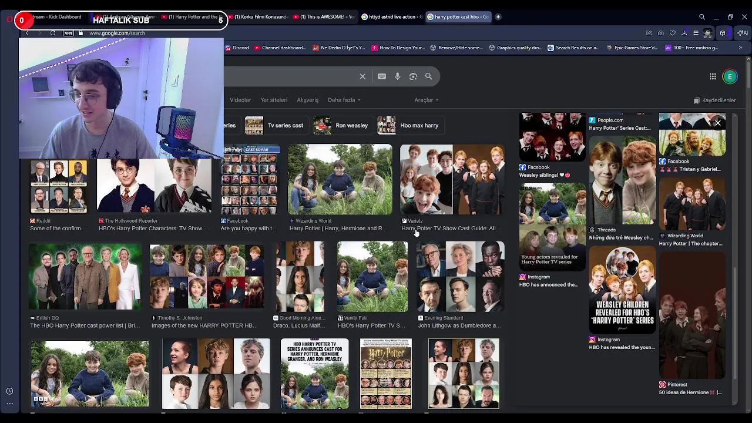Screen dimensions: 752x423
Task: Open sidebar three-dots more menu
Action: [x=9, y=404]
